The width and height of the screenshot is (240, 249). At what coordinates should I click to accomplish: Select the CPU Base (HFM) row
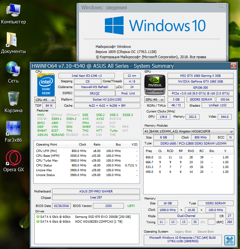click(x=87, y=156)
